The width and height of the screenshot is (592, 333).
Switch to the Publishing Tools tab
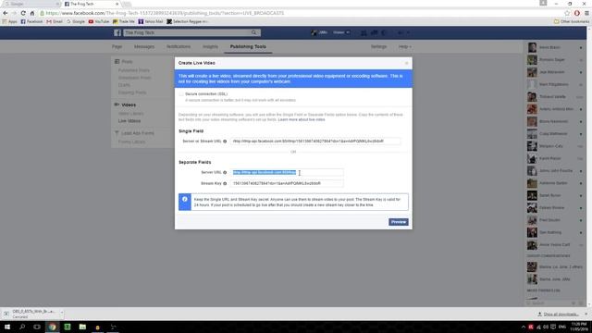(248, 47)
